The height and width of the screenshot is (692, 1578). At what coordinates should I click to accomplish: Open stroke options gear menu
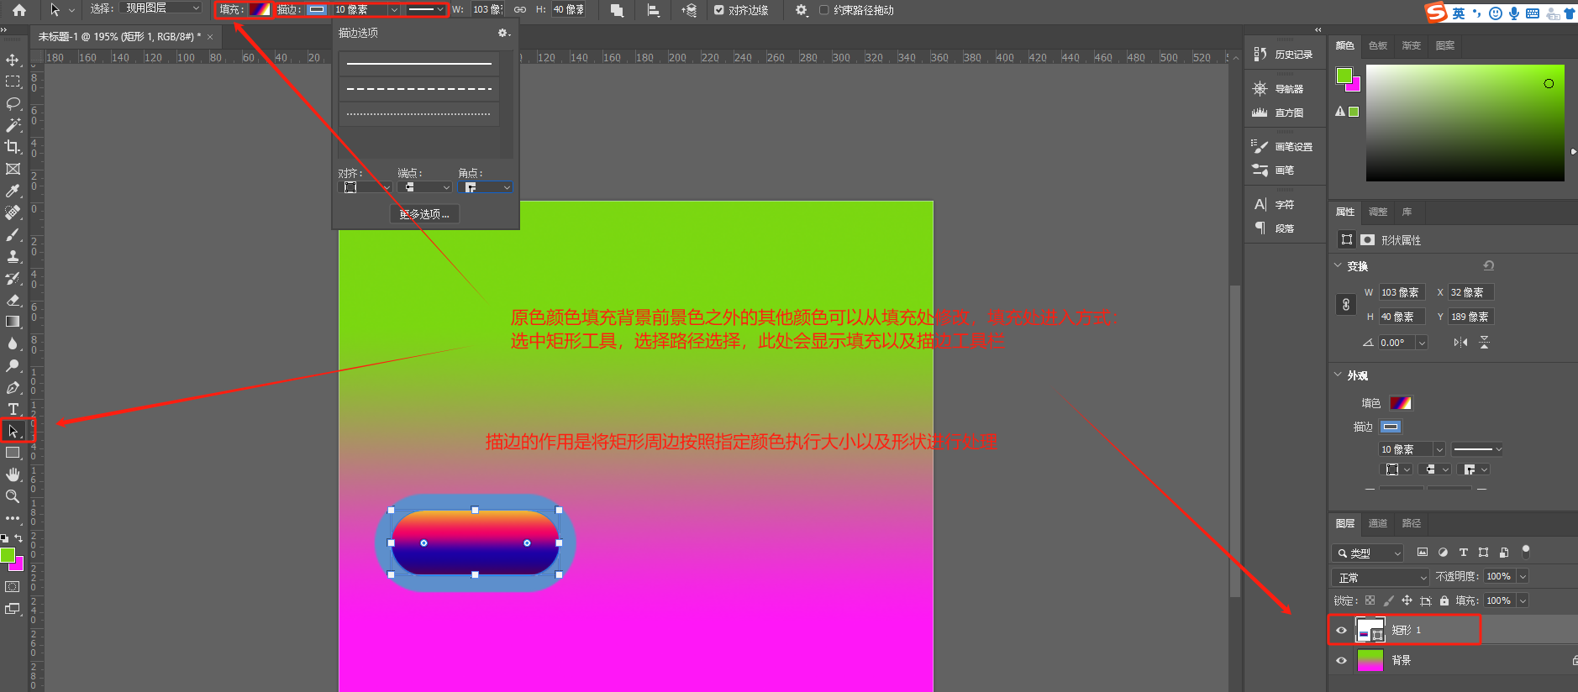503,33
